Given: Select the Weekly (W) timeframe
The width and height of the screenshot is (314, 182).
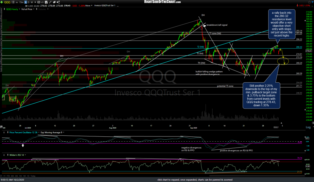Looking at the screenshot, I should point(32,2).
